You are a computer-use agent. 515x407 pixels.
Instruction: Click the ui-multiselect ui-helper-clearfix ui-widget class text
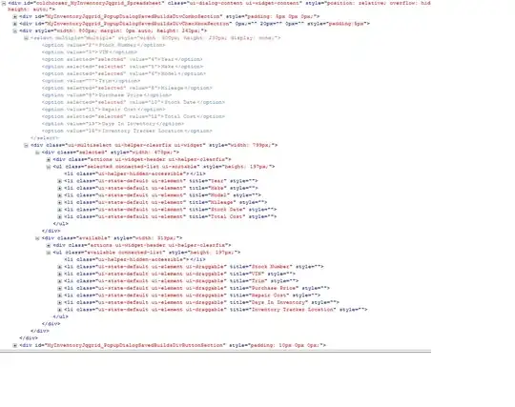pyautogui.click(x=135, y=145)
